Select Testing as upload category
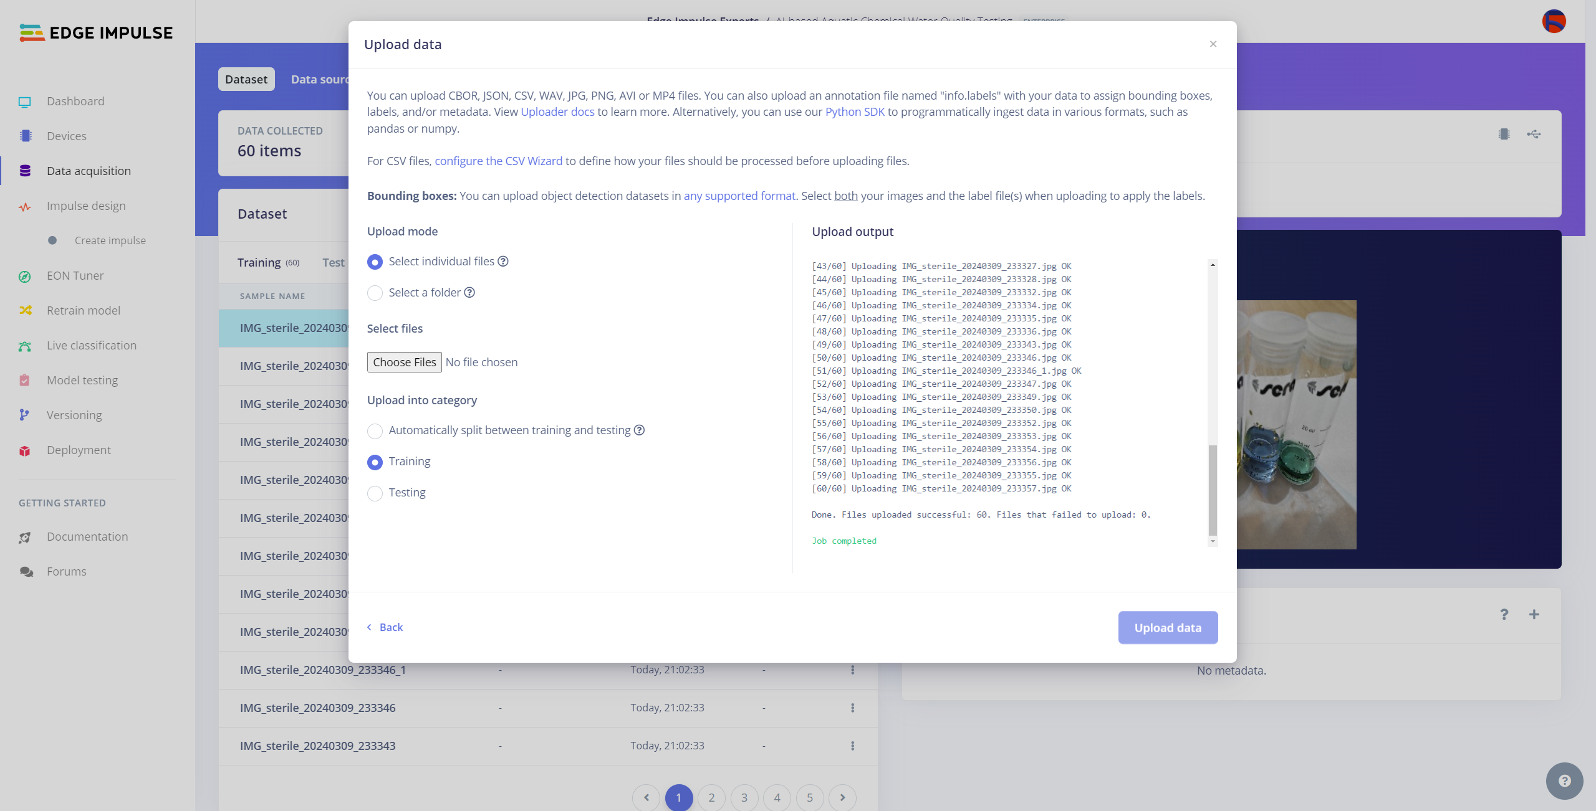This screenshot has width=1596, height=811. [375, 493]
